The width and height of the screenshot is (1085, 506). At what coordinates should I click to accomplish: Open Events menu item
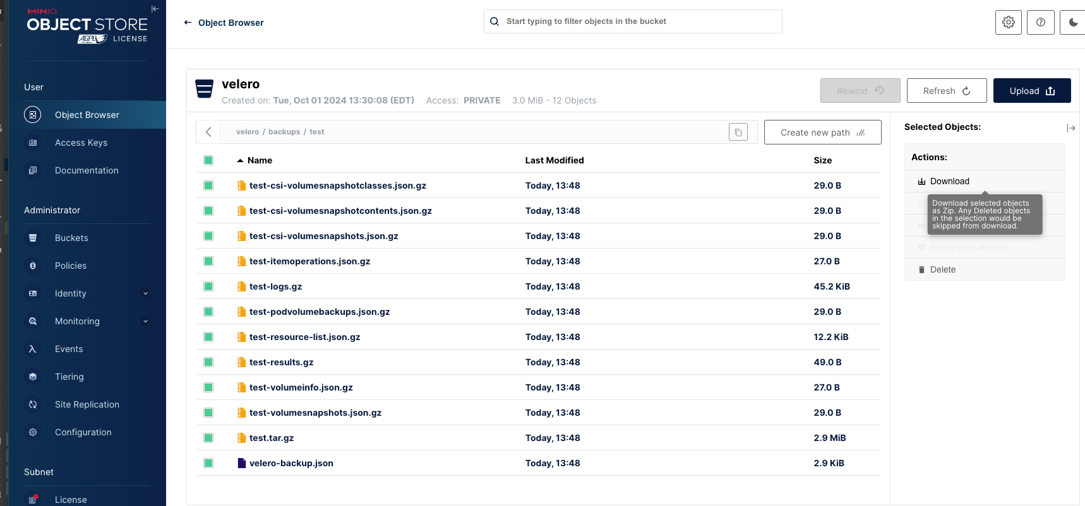point(87,349)
